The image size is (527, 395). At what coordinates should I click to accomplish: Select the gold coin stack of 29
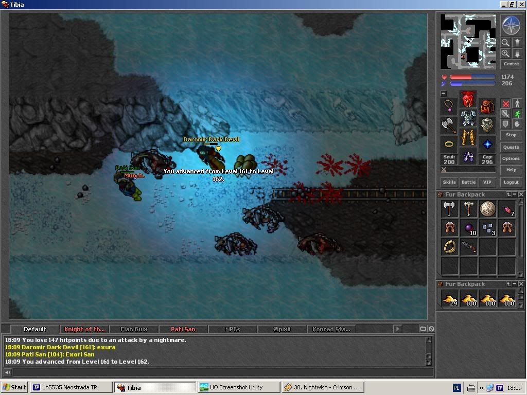(449, 299)
